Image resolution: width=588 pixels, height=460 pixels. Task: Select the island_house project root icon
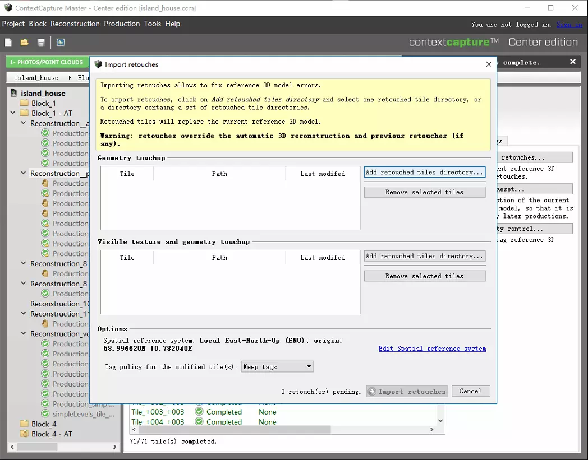(14, 93)
